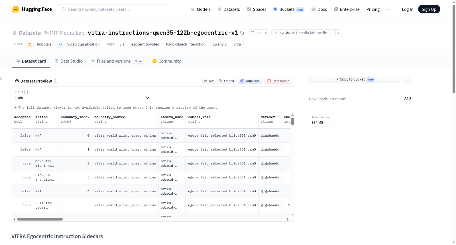The height and width of the screenshot is (245, 456).
Task: Open Docs in the top navigation
Action: point(319,9)
